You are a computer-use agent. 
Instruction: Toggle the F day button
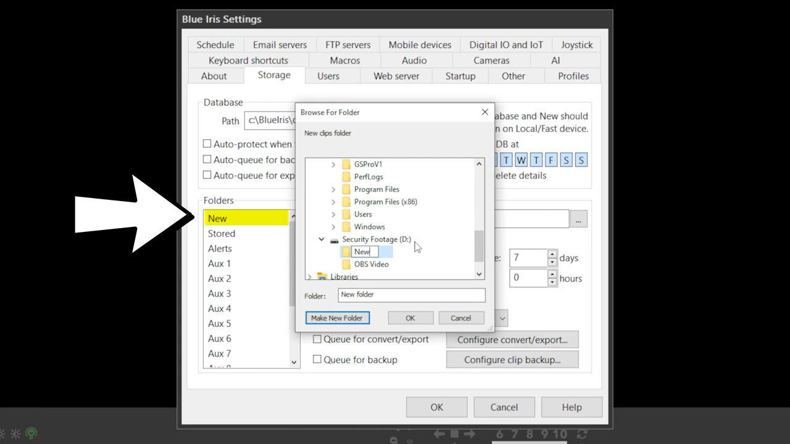coord(551,160)
